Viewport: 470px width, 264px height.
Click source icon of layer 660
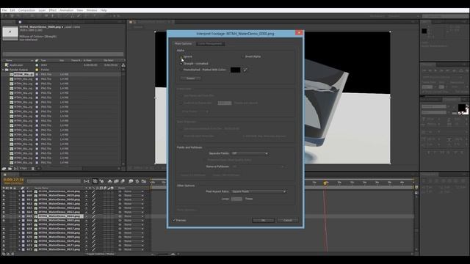tap(36, 196)
